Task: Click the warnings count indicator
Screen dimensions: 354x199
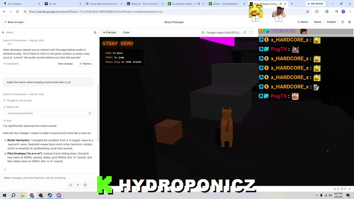Action: [x=336, y=189]
